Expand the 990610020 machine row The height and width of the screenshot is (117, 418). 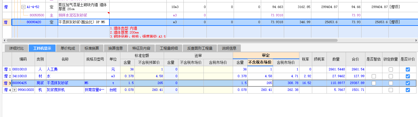click(x=14, y=90)
